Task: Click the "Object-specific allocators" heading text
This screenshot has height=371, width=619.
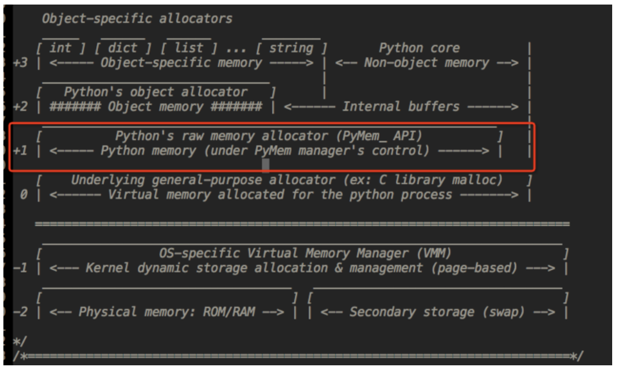Action: pos(137,18)
